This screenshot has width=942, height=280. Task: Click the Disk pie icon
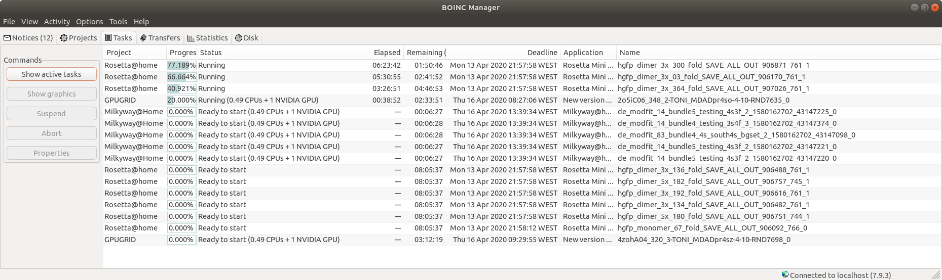click(239, 38)
